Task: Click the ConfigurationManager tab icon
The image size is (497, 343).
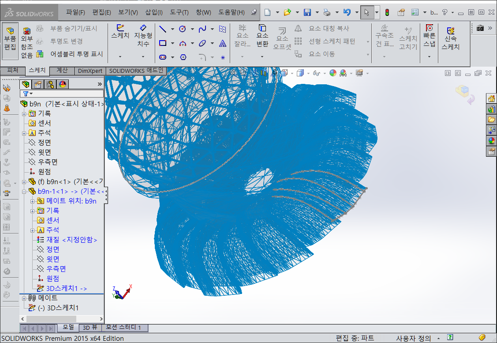Action: coord(50,84)
